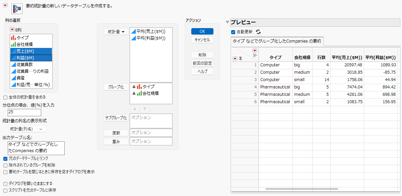Open the 統計量 dropdown button
The width and height of the screenshot is (402, 196).
coord(116,32)
